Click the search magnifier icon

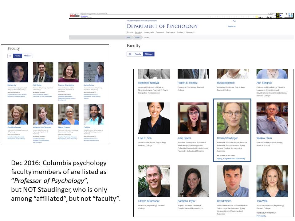(x=234, y=21)
